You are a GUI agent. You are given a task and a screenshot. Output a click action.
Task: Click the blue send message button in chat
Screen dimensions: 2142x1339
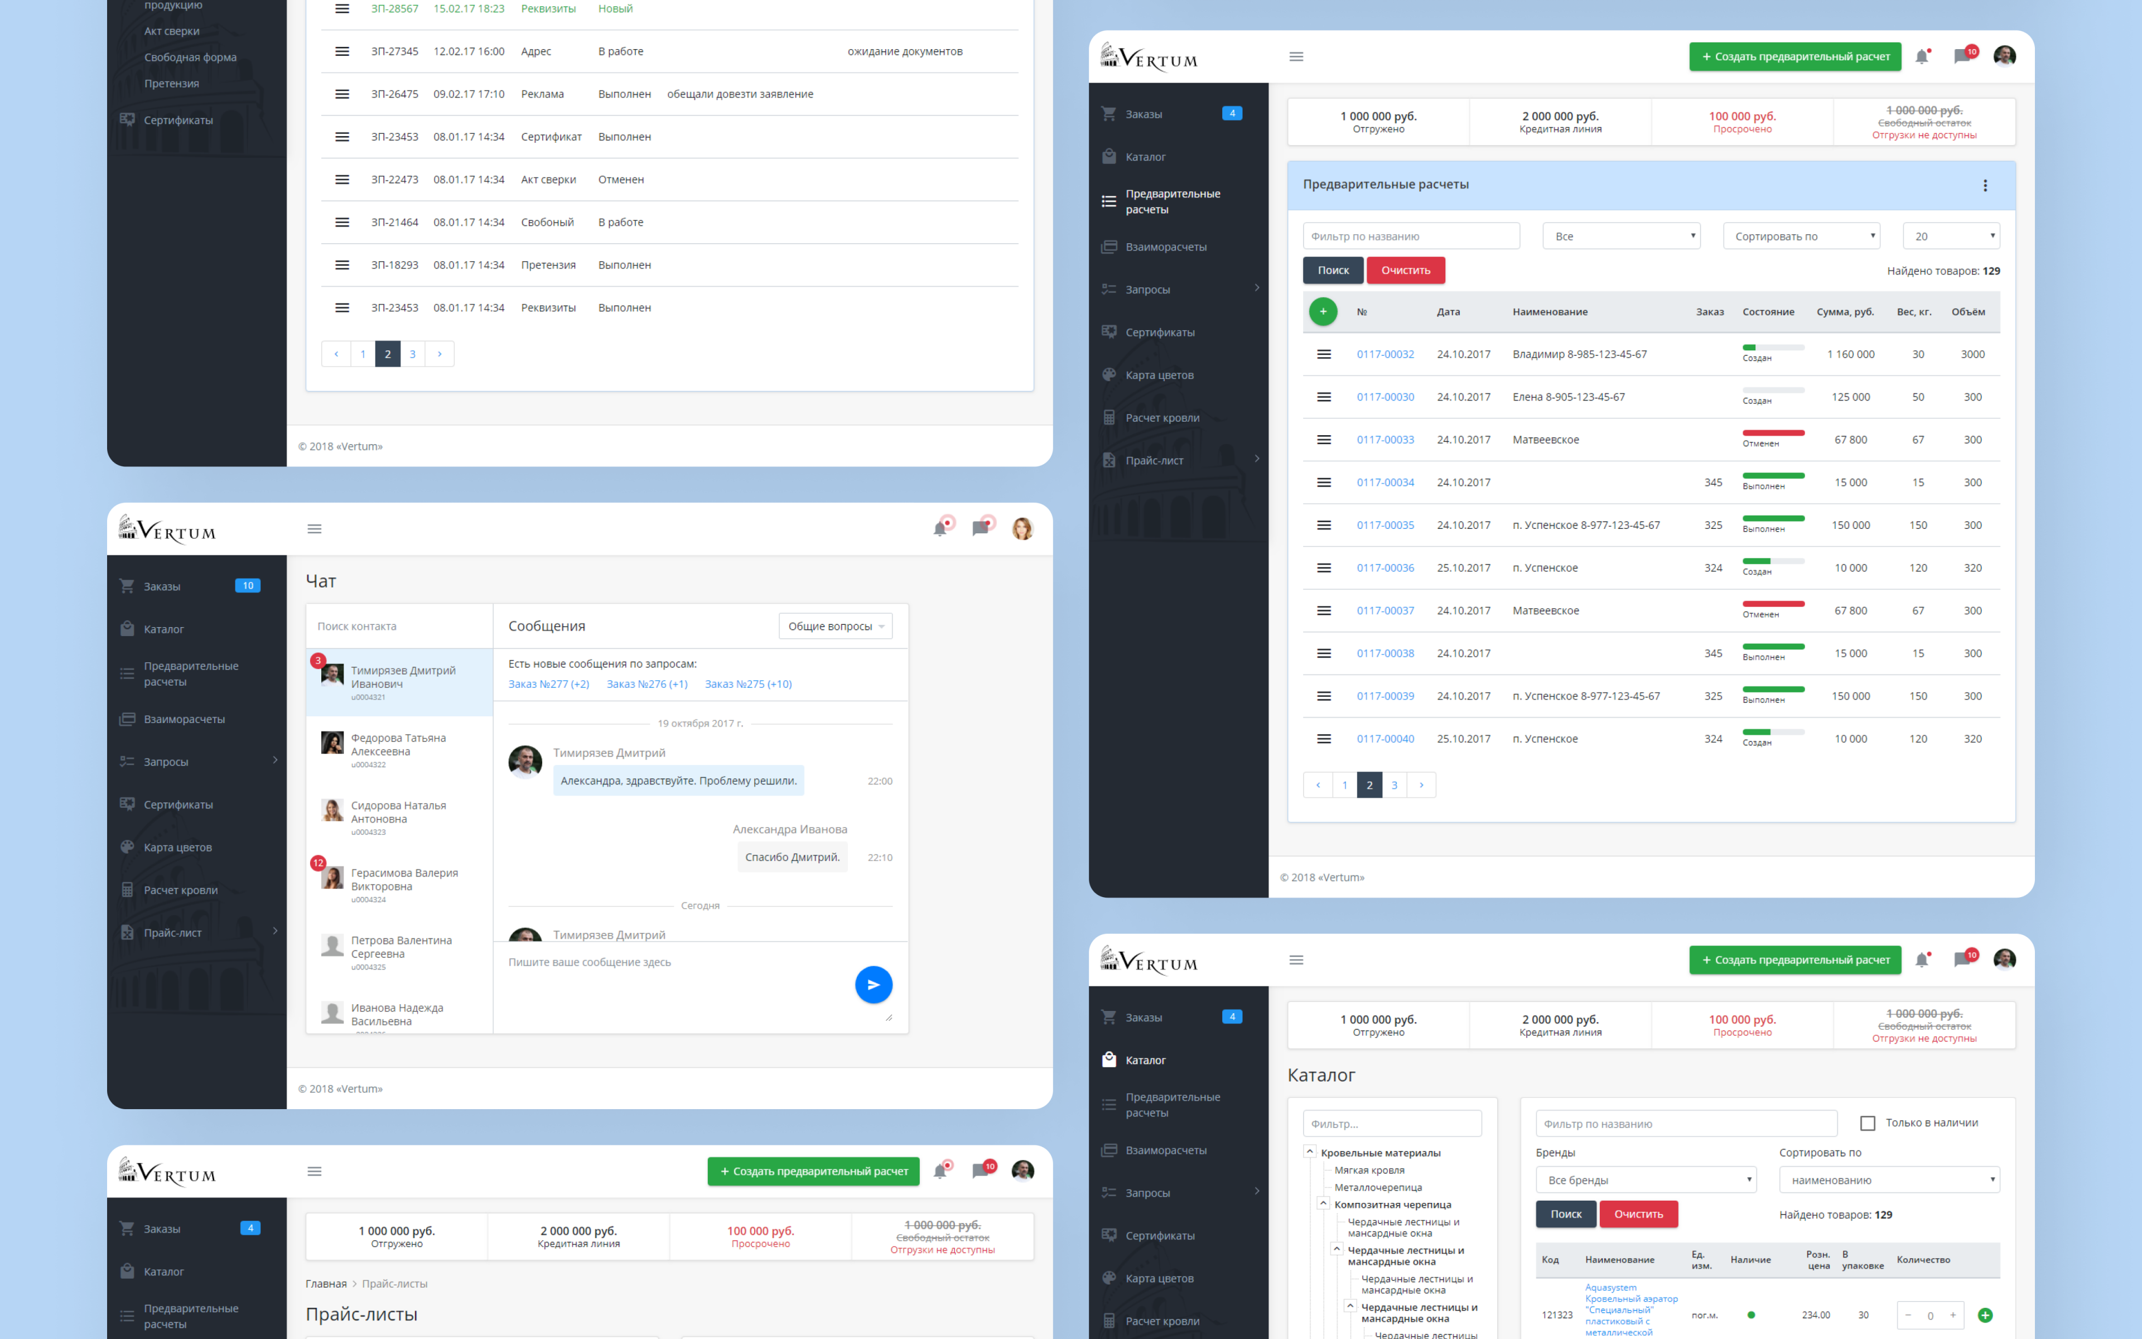[873, 985]
